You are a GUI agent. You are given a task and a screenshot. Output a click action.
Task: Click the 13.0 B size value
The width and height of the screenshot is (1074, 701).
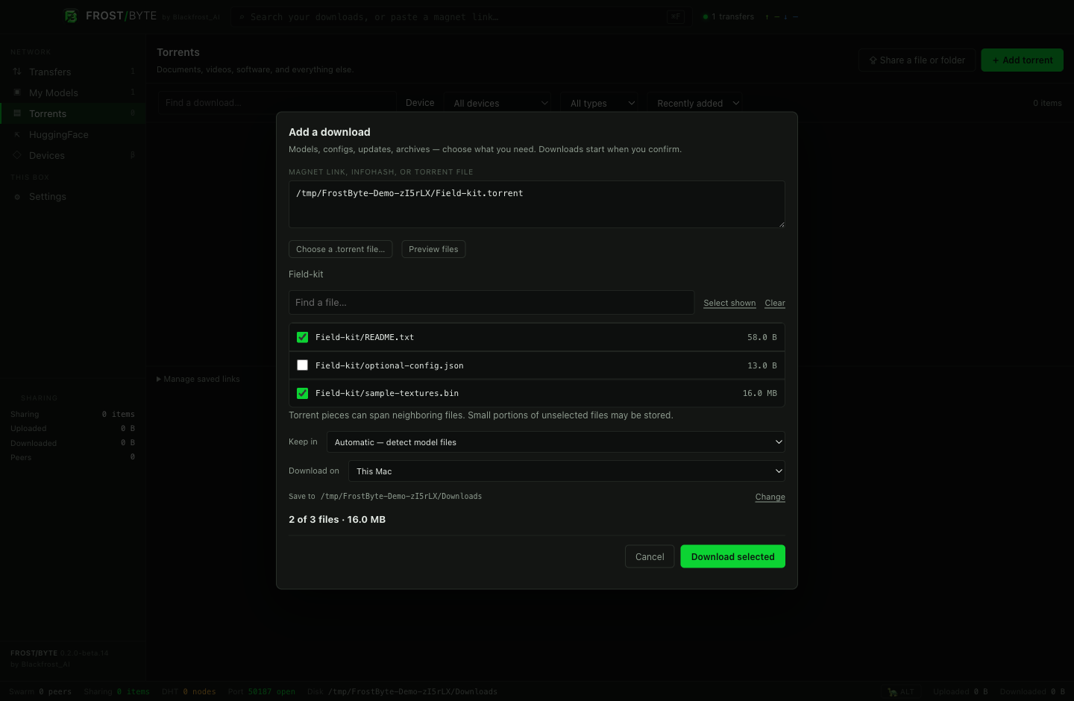pyautogui.click(x=761, y=366)
